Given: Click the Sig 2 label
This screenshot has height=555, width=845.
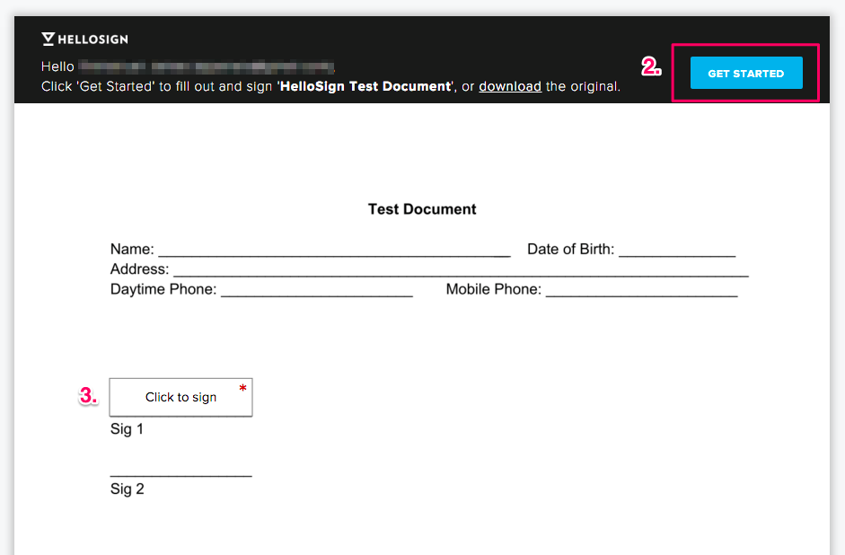Looking at the screenshot, I should (x=128, y=489).
